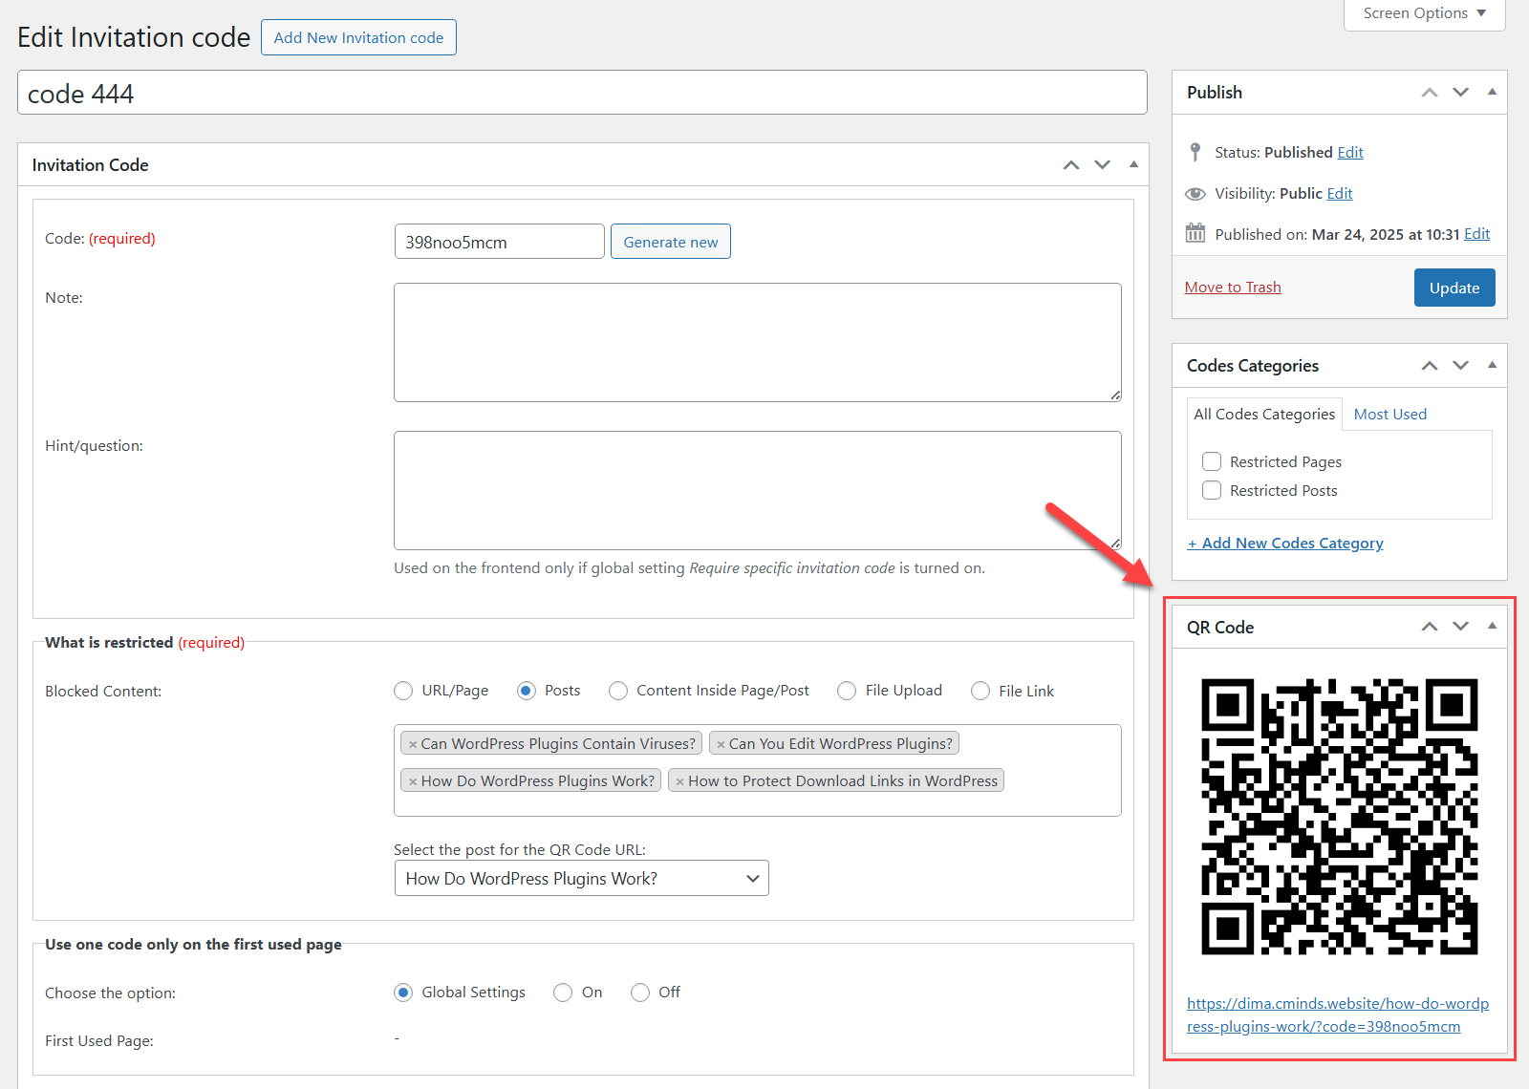Image resolution: width=1529 pixels, height=1089 pixels.
Task: Click the QR code image
Action: 1339,817
